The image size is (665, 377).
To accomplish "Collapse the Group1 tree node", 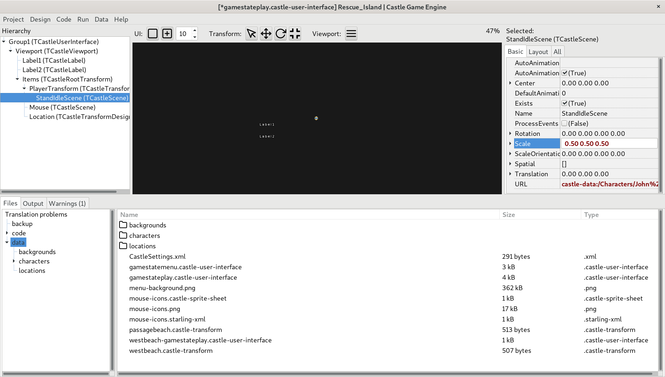I will coord(4,41).
